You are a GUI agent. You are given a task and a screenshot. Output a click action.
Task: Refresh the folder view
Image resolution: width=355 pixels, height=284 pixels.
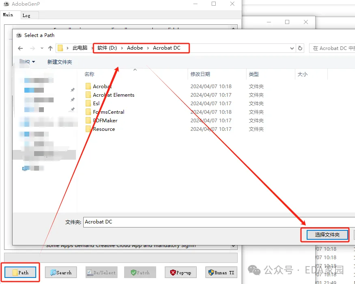pos(300,48)
